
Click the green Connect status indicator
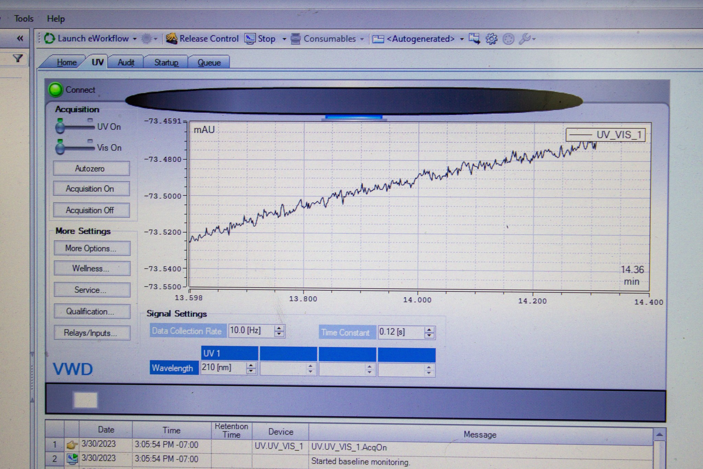click(x=56, y=90)
